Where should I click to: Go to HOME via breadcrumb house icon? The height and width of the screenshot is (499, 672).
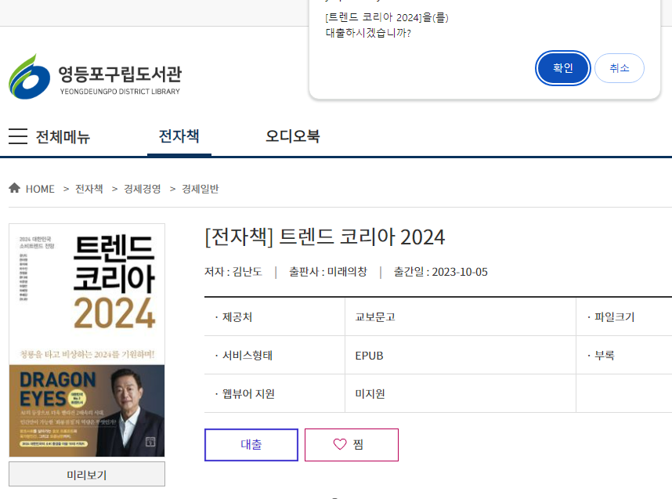15,188
